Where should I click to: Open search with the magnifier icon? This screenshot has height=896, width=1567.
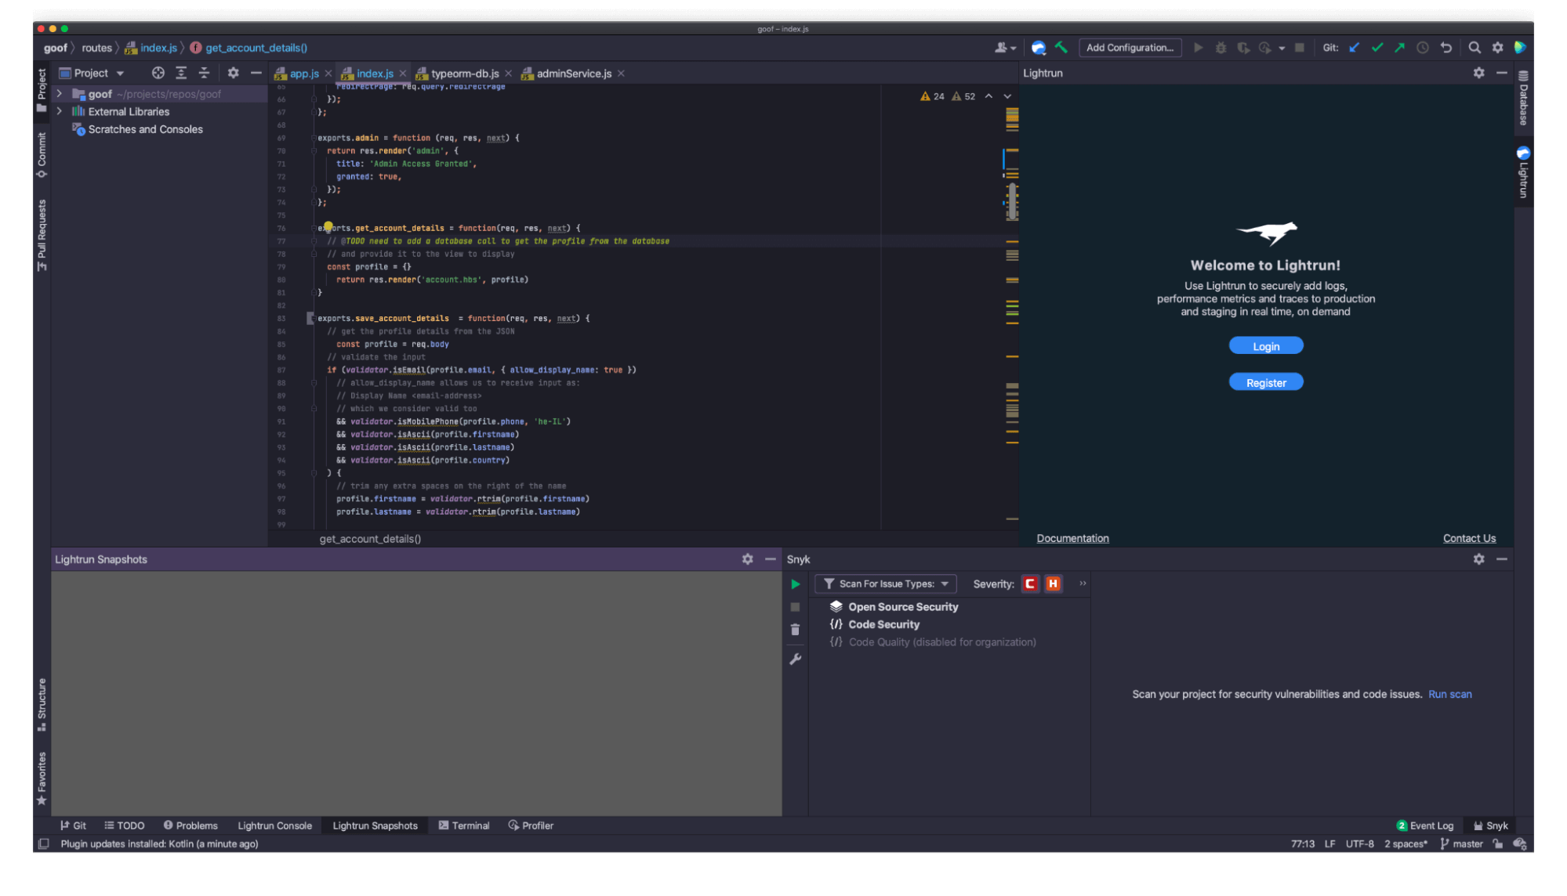[x=1475, y=48]
